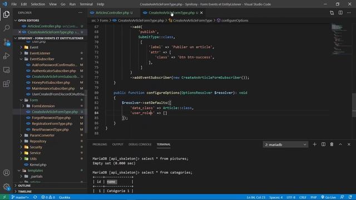Open the Run and Debug view

coord(6,56)
